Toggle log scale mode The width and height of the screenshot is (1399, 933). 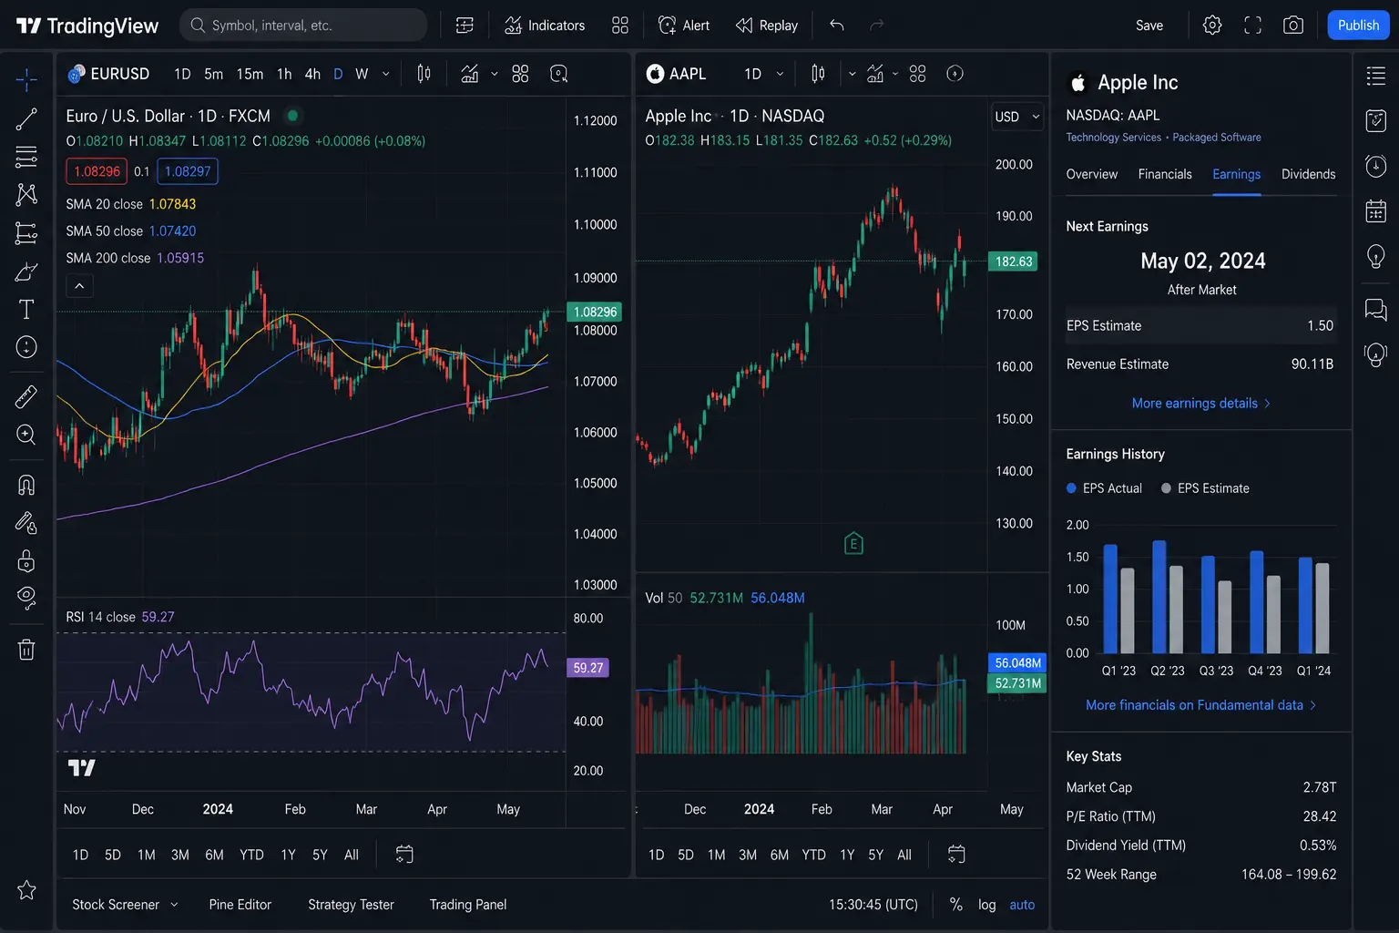click(x=986, y=905)
